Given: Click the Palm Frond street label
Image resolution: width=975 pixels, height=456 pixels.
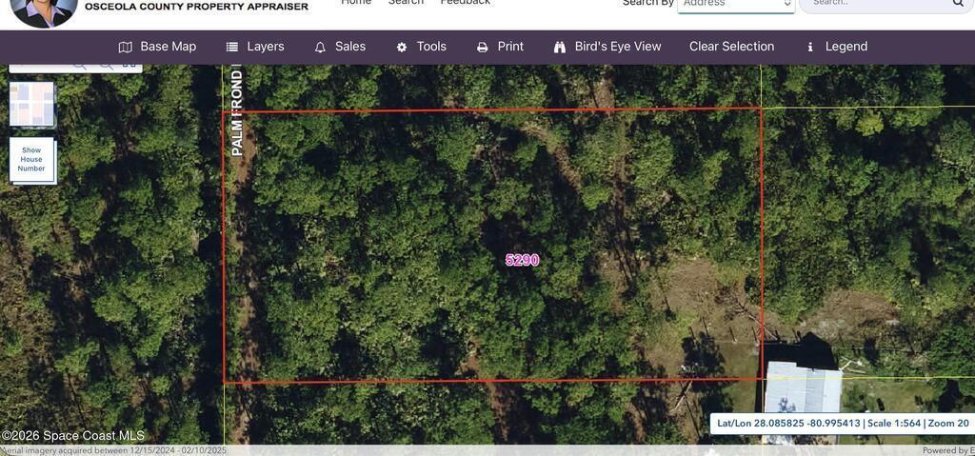Looking at the screenshot, I should [237, 114].
